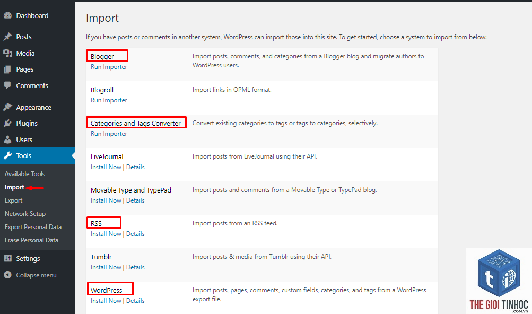Click the Comments speech bubble icon
The image size is (532, 314).
coord(7,85)
